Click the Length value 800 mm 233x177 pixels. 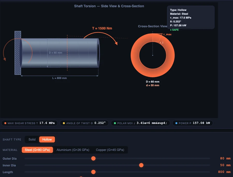click(224, 172)
